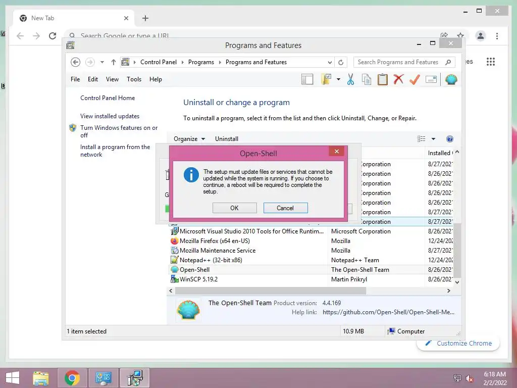Click the Uninstall toolbar button
The height and width of the screenshot is (388, 517).
(227, 139)
